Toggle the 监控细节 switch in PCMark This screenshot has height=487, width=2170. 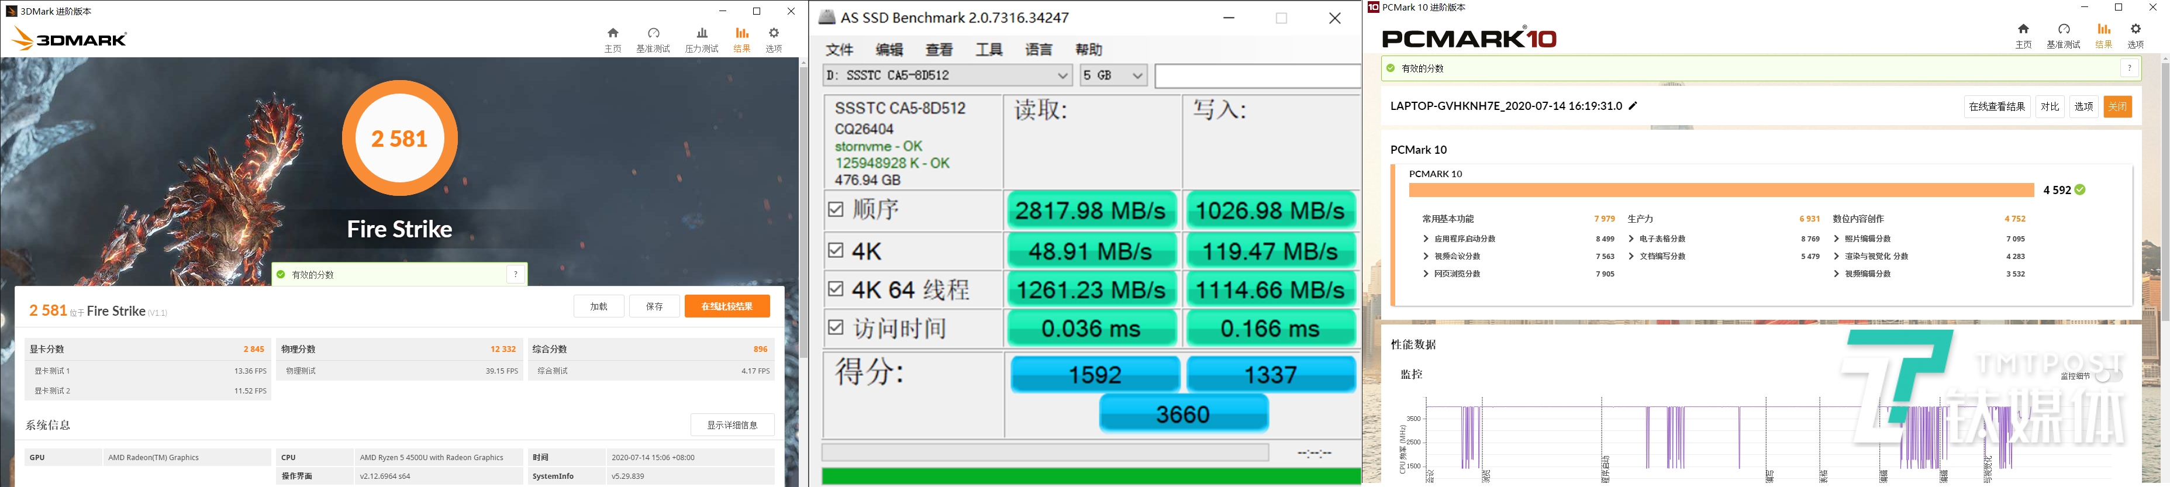pos(2110,376)
